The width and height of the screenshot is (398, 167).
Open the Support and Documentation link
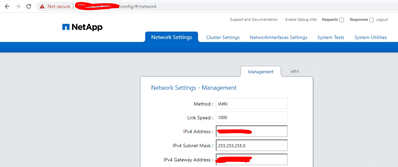254,19
